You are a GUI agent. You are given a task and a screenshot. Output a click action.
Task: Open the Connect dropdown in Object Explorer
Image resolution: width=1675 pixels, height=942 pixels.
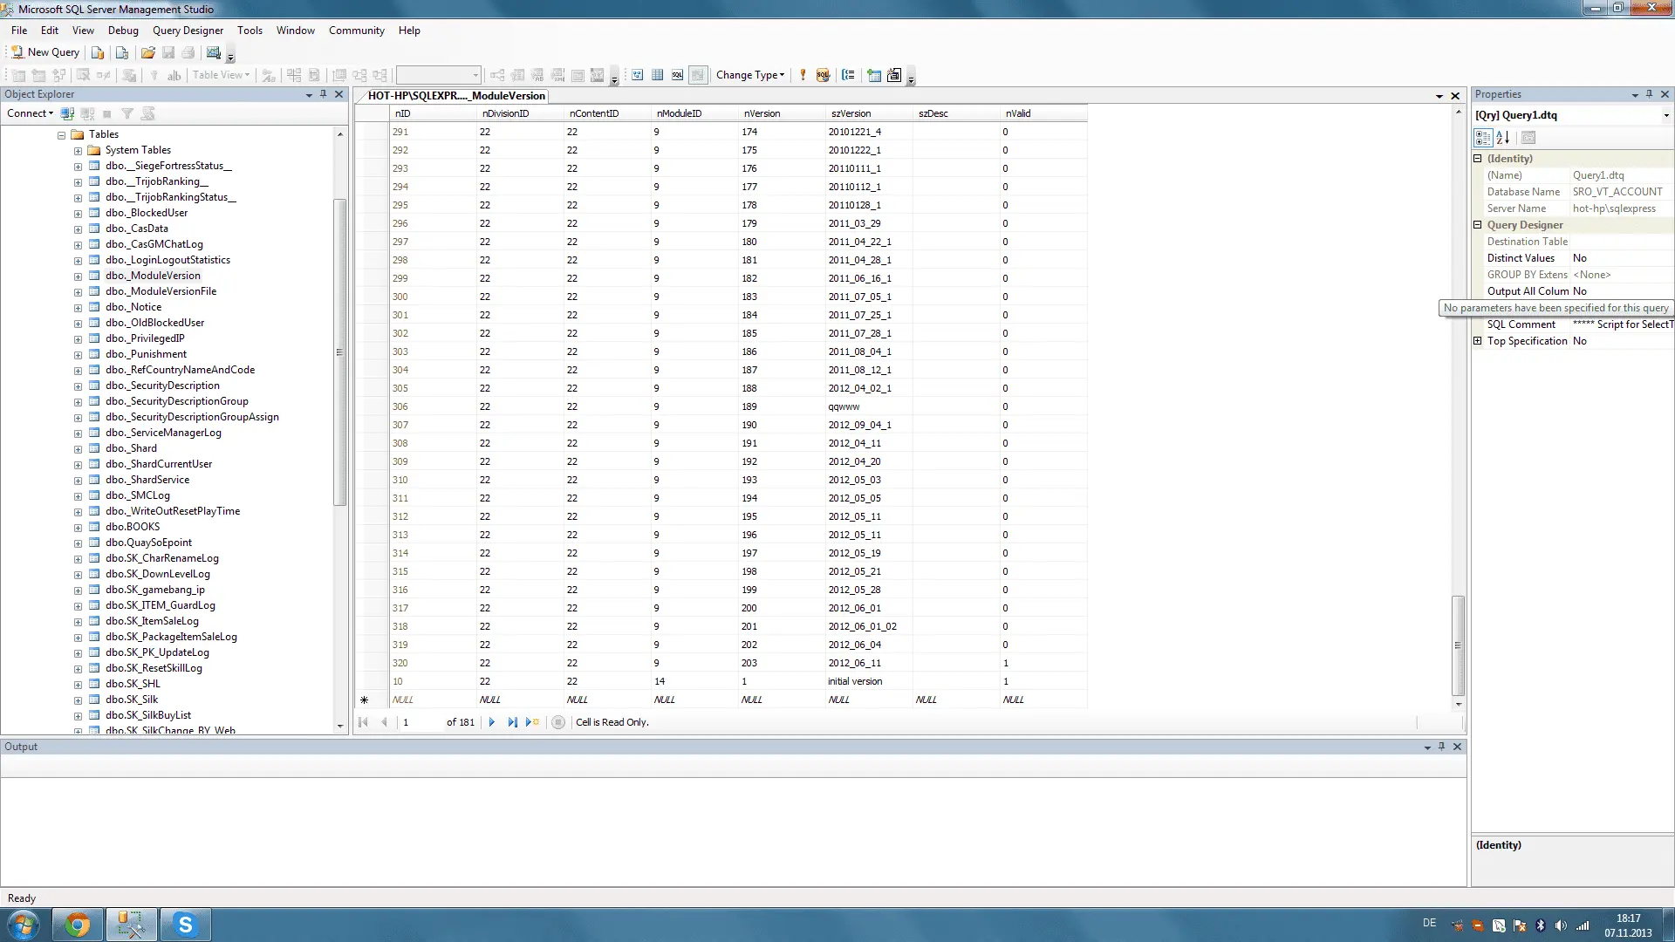(x=30, y=113)
